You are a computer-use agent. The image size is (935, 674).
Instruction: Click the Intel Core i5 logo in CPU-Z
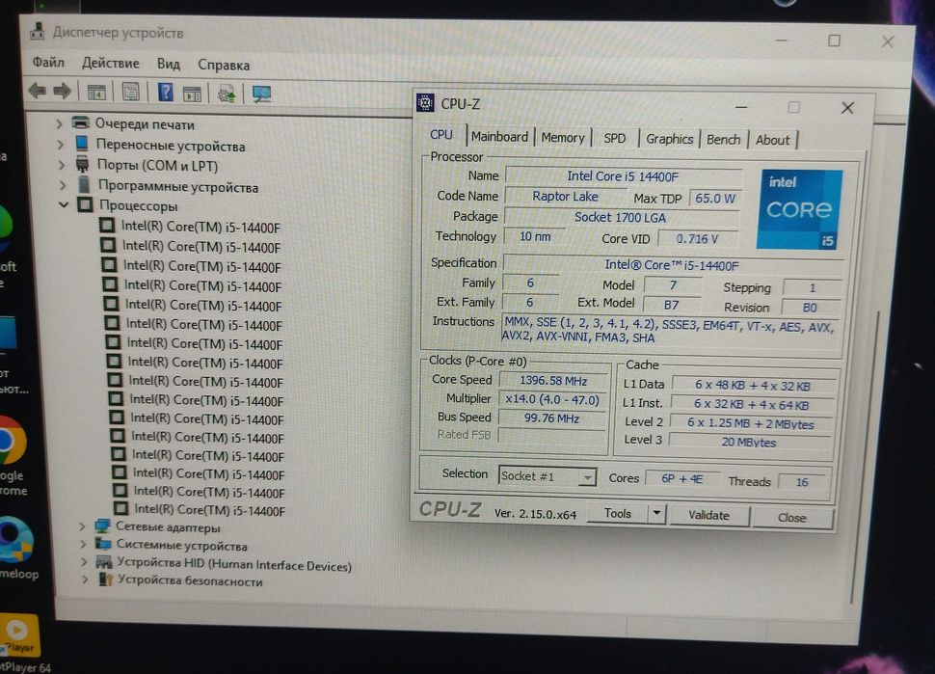799,209
